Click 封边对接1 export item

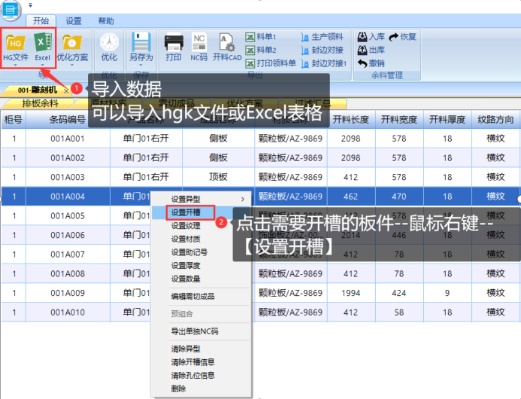click(x=323, y=63)
